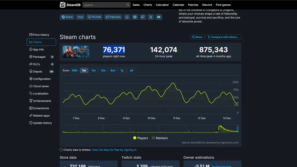This screenshot has height=167, width=297.
Task: Click the PlayTracker link
Action: [222, 166]
